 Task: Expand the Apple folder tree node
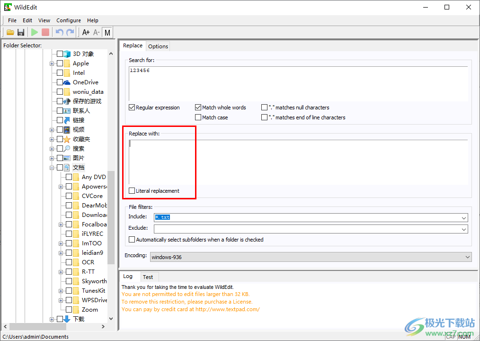52,63
